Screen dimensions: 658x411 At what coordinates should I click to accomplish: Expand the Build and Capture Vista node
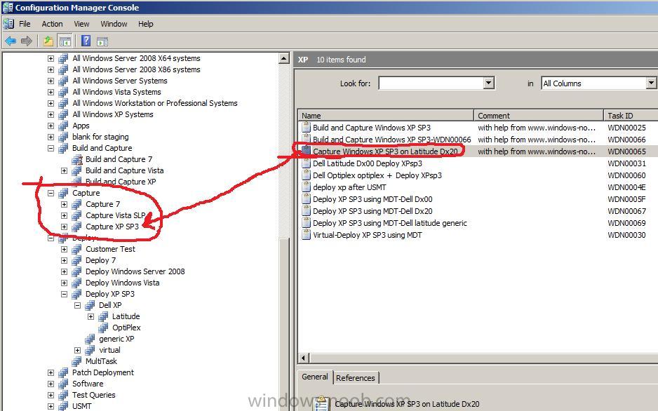[x=65, y=170]
